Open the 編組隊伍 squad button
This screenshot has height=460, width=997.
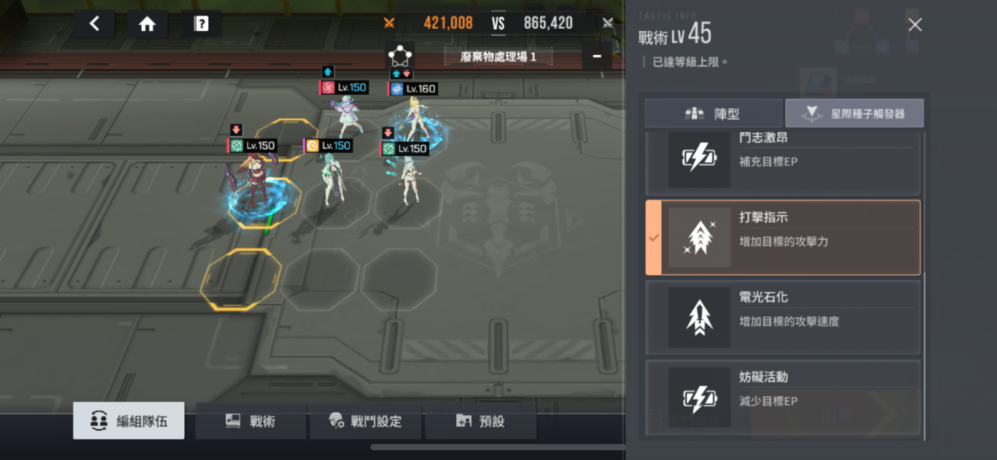128,421
